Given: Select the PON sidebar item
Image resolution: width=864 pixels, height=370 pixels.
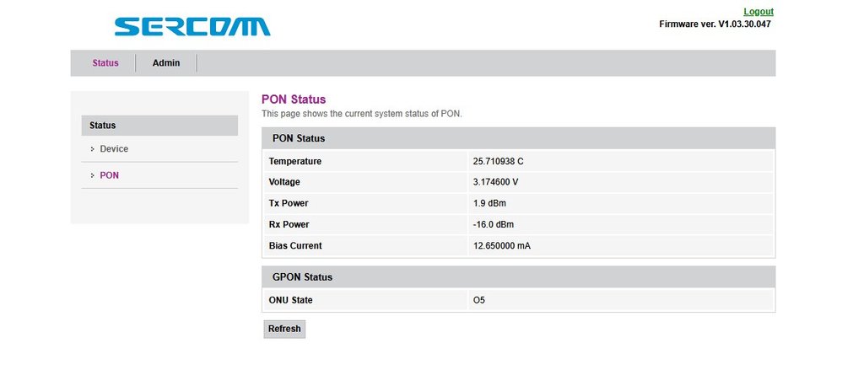Looking at the screenshot, I should [110, 175].
